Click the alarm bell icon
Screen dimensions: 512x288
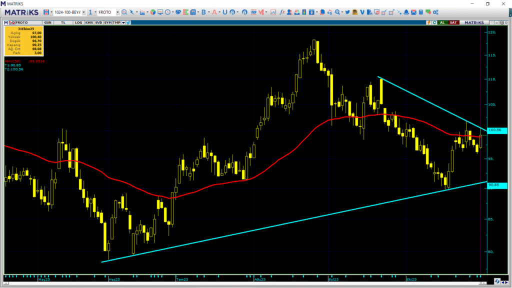[x=406, y=12]
